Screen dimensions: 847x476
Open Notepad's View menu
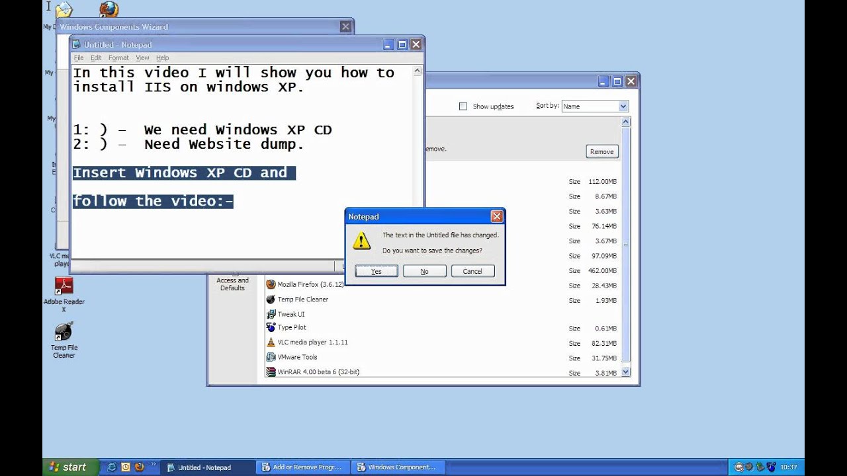(x=142, y=58)
